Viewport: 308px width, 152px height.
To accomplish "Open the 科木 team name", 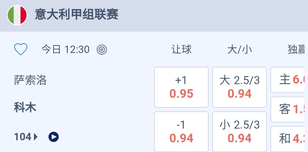I will [x=25, y=108].
